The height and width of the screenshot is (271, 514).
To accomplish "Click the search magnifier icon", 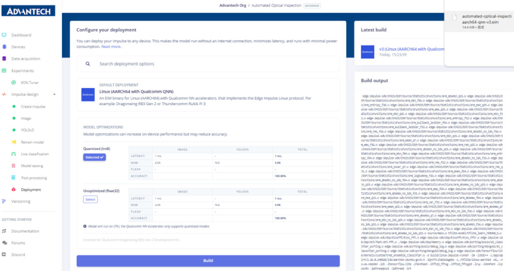I will [x=87, y=64].
